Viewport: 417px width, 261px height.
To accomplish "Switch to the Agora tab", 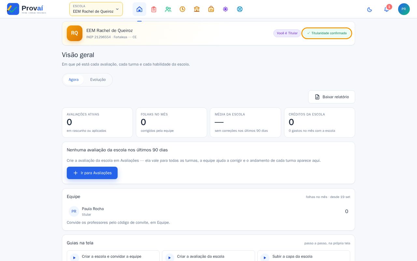I will [74, 80].
